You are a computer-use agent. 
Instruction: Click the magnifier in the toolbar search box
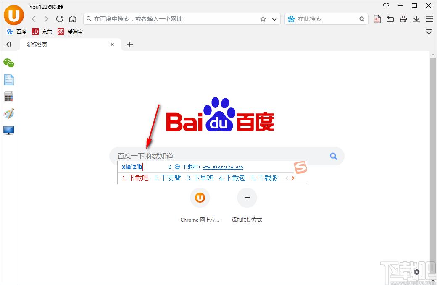[362, 19]
